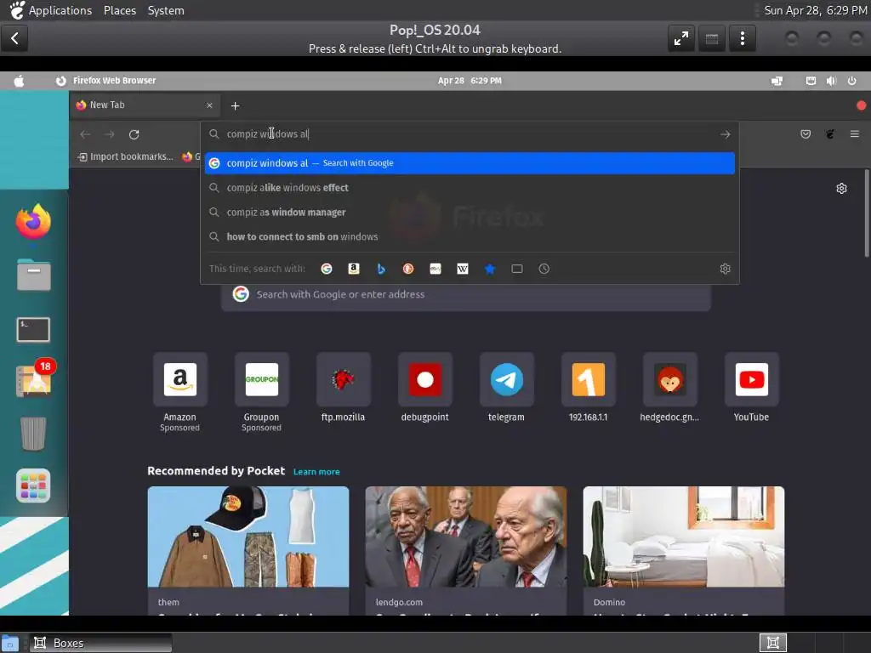Screen dimensions: 871x653
Task: Search this time with eBay icon
Action: [x=435, y=269]
